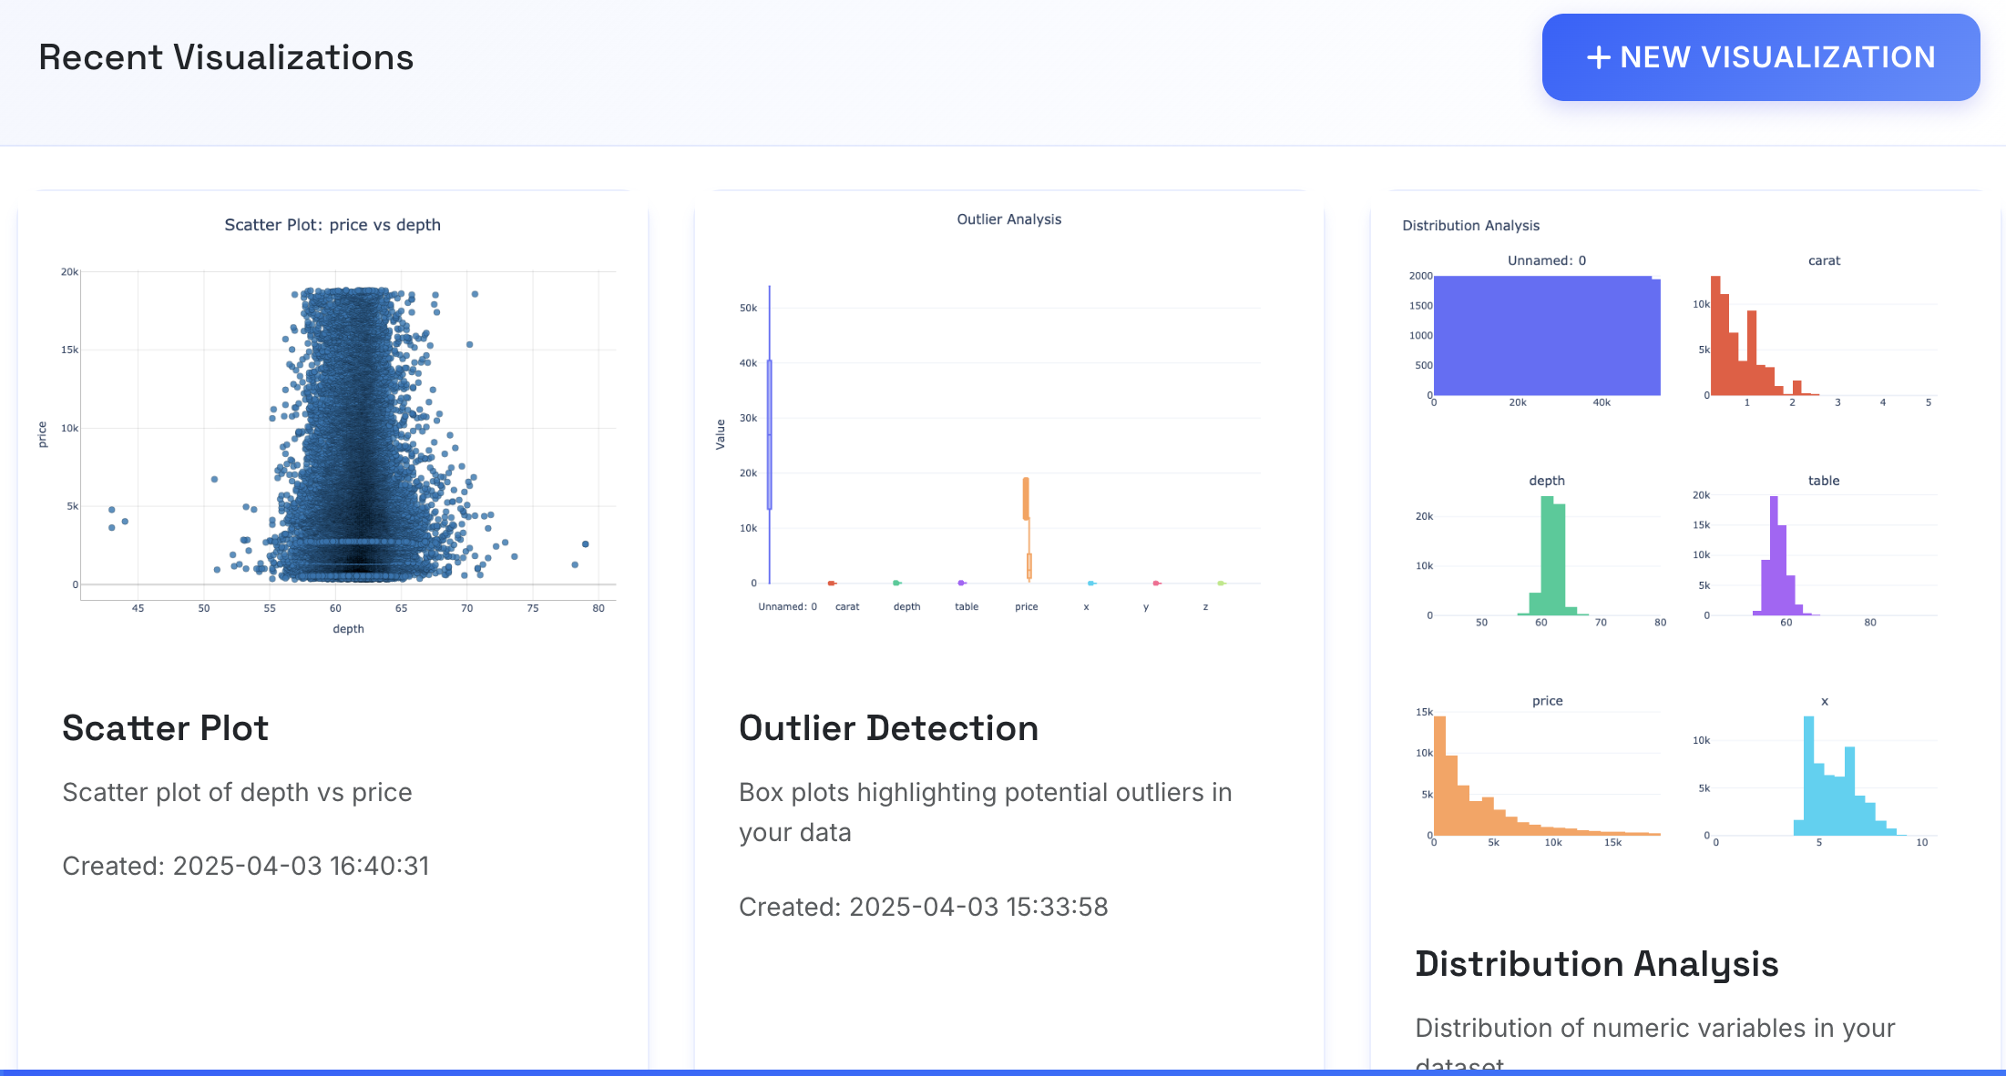The width and height of the screenshot is (2006, 1076).
Task: Click the Scatter Plot card title
Action: pyautogui.click(x=165, y=727)
